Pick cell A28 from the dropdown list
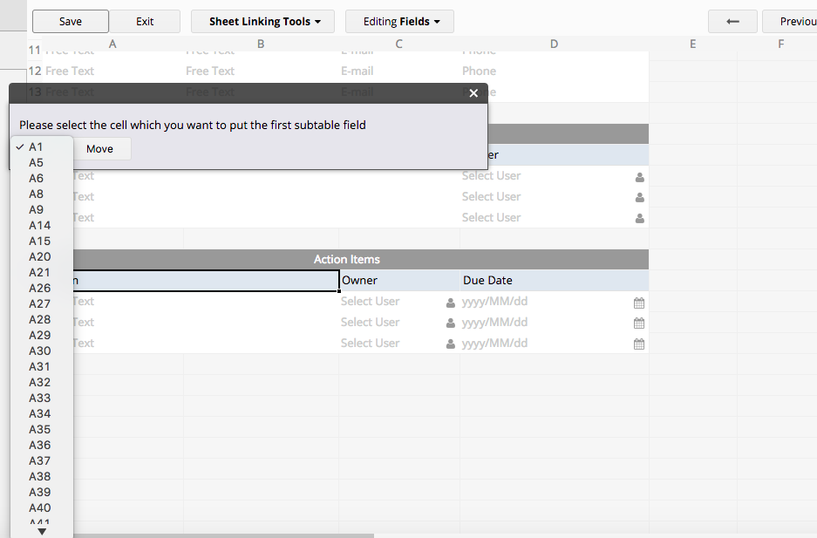This screenshot has width=817, height=538. tap(42, 319)
